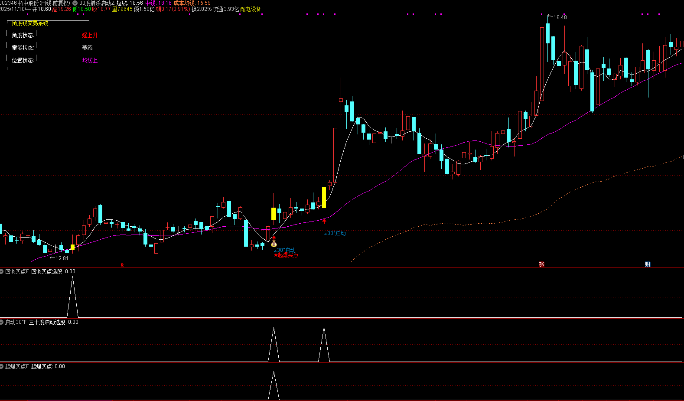Click the 角度线交易系统 panel title
Viewport: 684px width, 401px height.
[30, 23]
